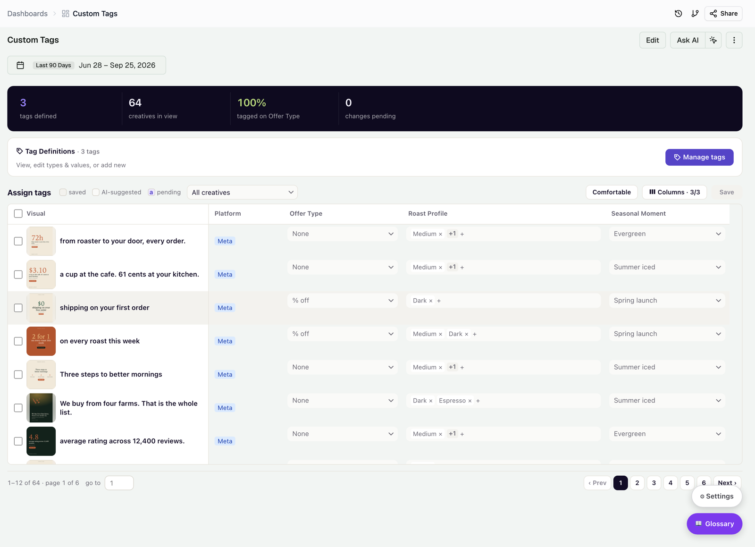Open Offer Type '% off' dropdown for 'shipping on your first order'

tap(343, 301)
